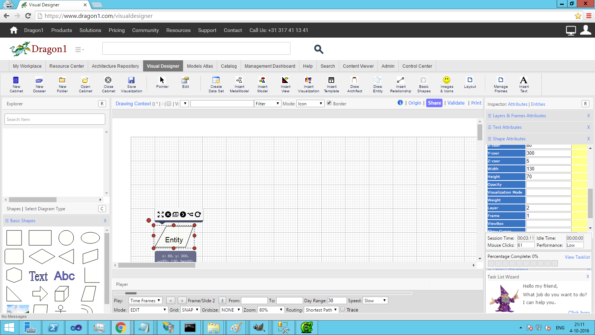Click Create Data Set icon
This screenshot has height=335, width=595.
pyautogui.click(x=216, y=80)
